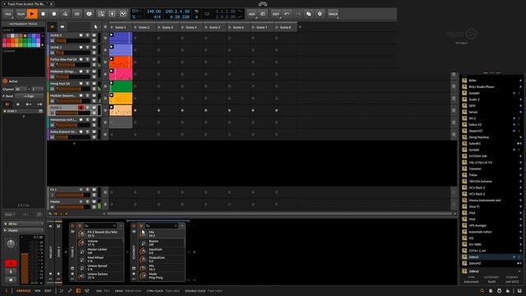Launch the Mellotron Strings pink clip
526x296 pixels.
112,72
